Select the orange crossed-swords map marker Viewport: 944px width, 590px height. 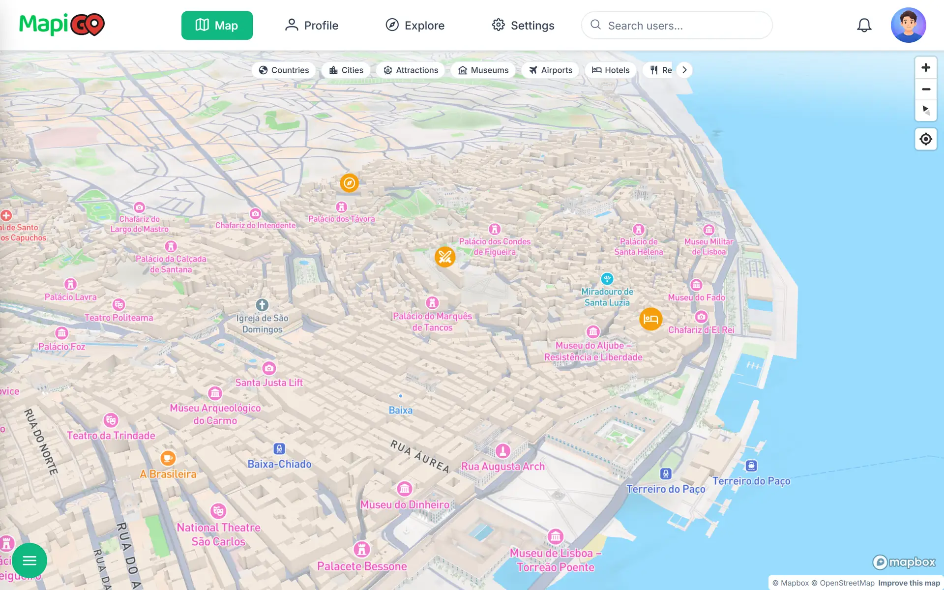[x=445, y=257]
